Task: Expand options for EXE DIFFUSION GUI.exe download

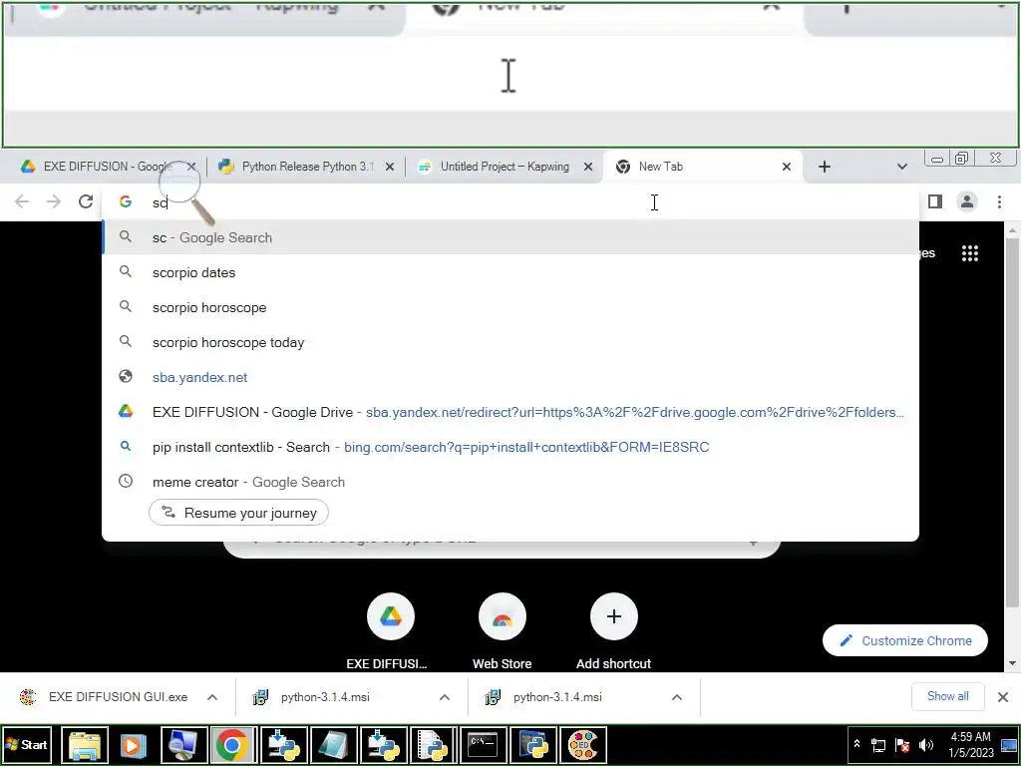Action: [x=212, y=697]
